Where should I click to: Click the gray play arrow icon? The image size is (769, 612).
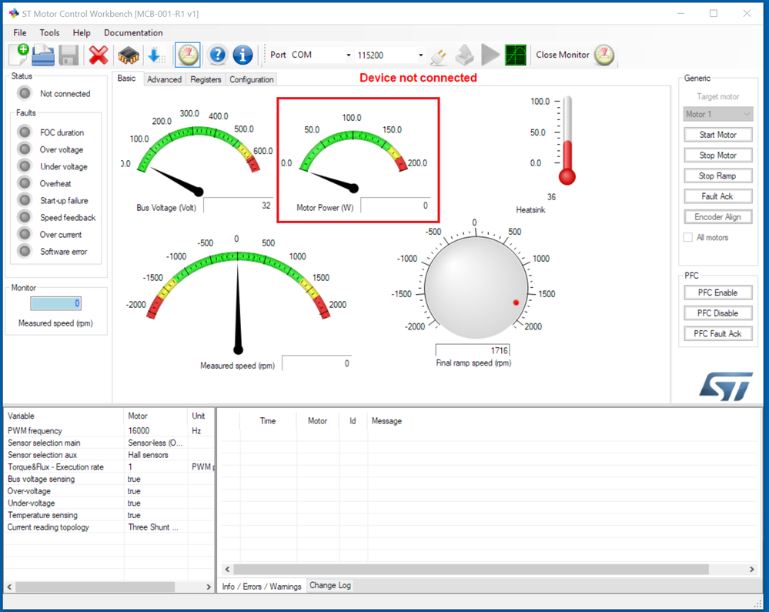pyautogui.click(x=490, y=55)
